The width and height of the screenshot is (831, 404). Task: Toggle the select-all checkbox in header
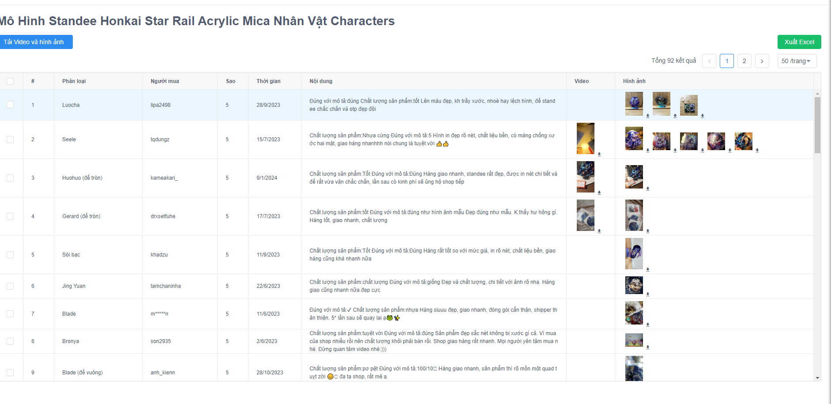[x=10, y=81]
